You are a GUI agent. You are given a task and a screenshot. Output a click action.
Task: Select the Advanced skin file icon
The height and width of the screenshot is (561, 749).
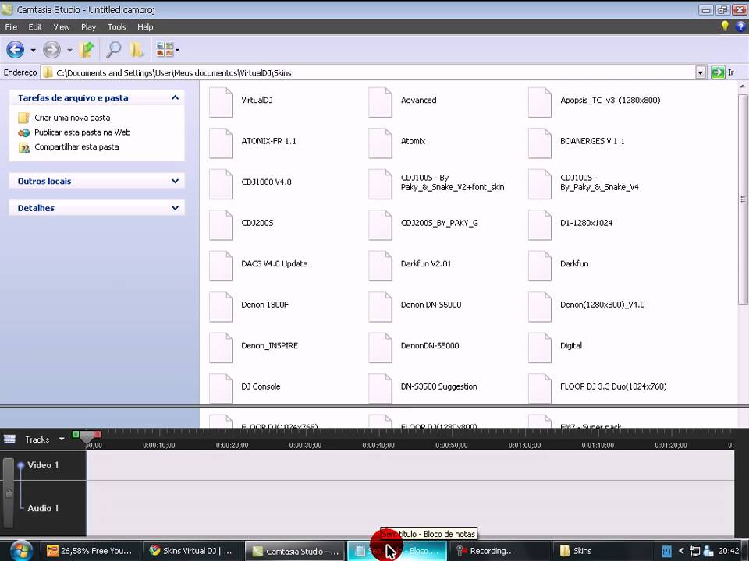tap(381, 101)
